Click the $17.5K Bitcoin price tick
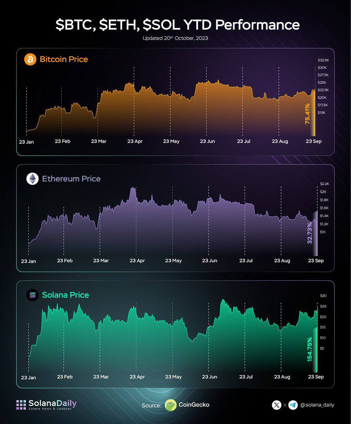Image resolution: width=351 pixels, height=424 pixels. tap(323, 105)
